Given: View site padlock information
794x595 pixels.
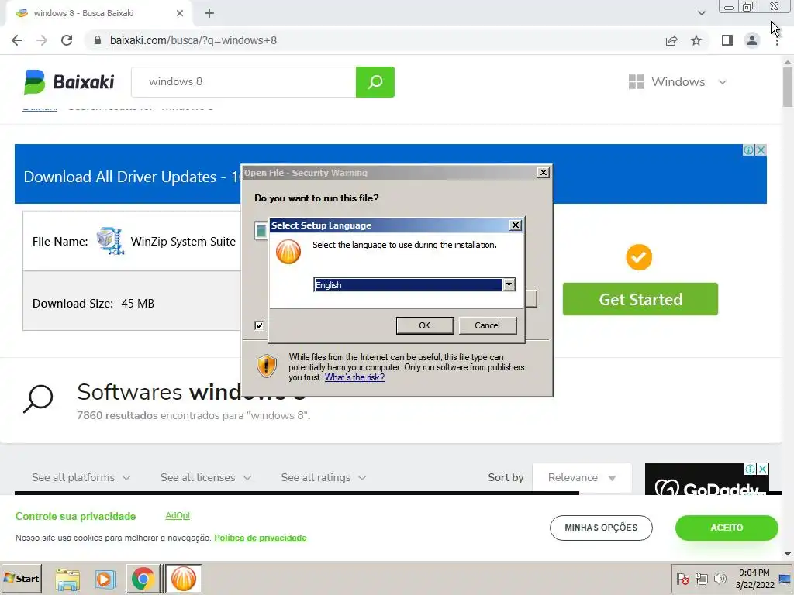Looking at the screenshot, I should point(98,40).
